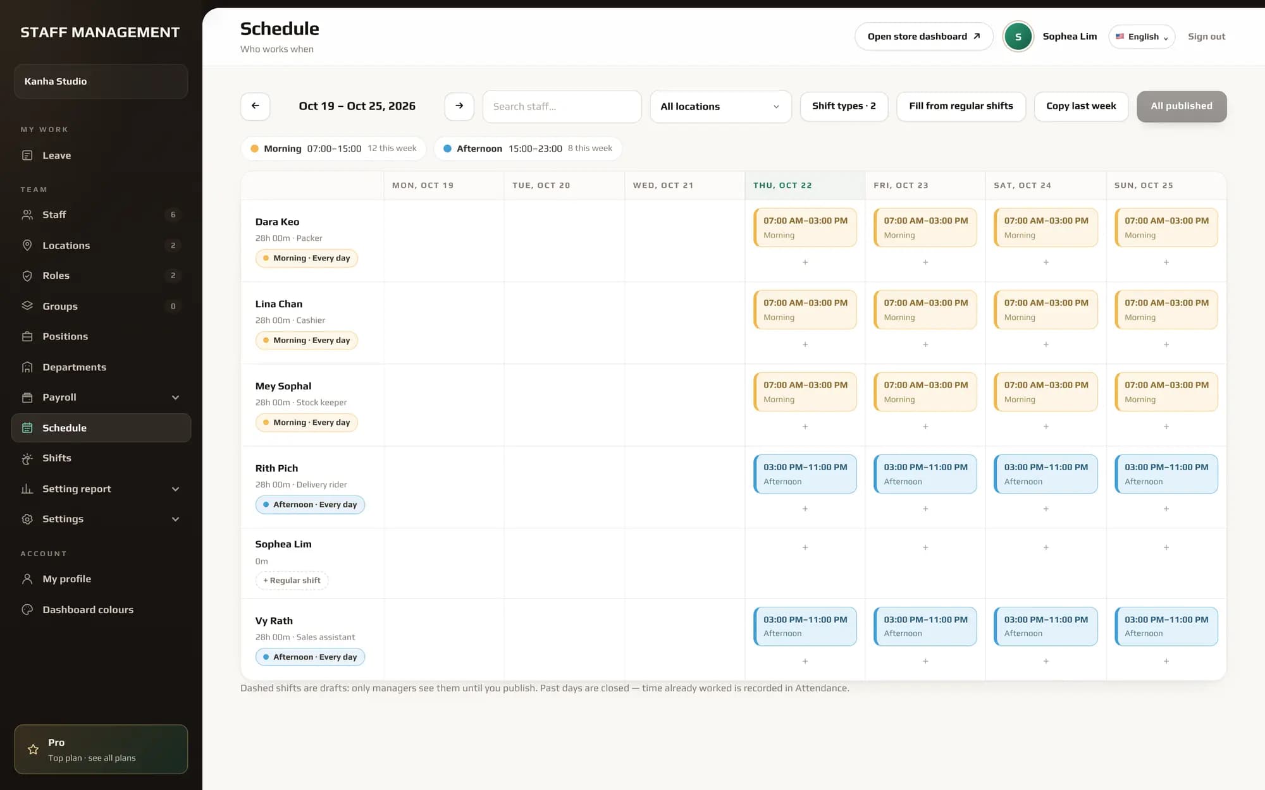Select the Thu, Oct 22 column header
Screen dimensions: 1265x790
pyautogui.click(x=805, y=186)
